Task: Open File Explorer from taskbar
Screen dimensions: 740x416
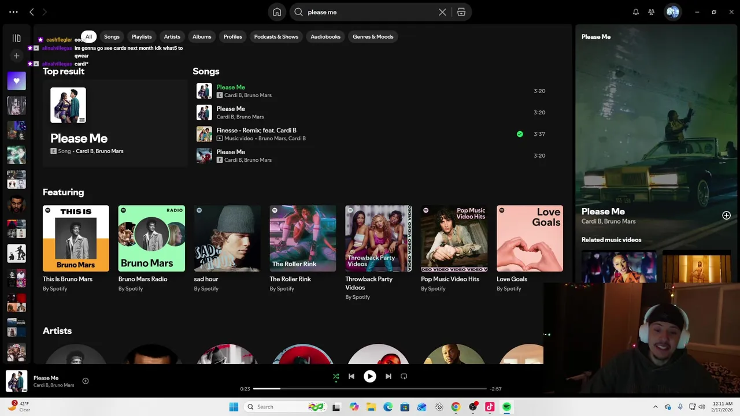Action: click(371, 407)
